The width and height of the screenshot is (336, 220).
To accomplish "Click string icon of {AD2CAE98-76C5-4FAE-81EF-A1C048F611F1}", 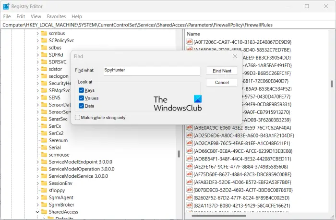I will [189, 143].
